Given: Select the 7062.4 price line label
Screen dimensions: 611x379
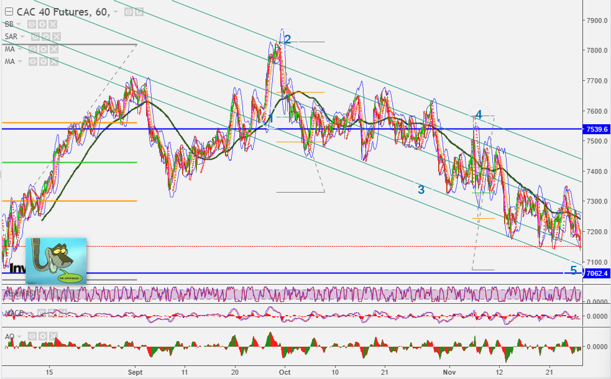Looking at the screenshot, I should 597,273.
